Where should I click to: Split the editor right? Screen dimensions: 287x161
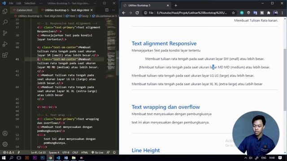(x=107, y=10)
